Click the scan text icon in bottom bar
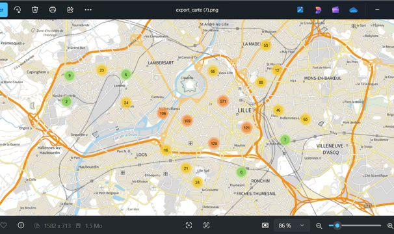The width and height of the screenshot is (394, 234). [206, 226]
